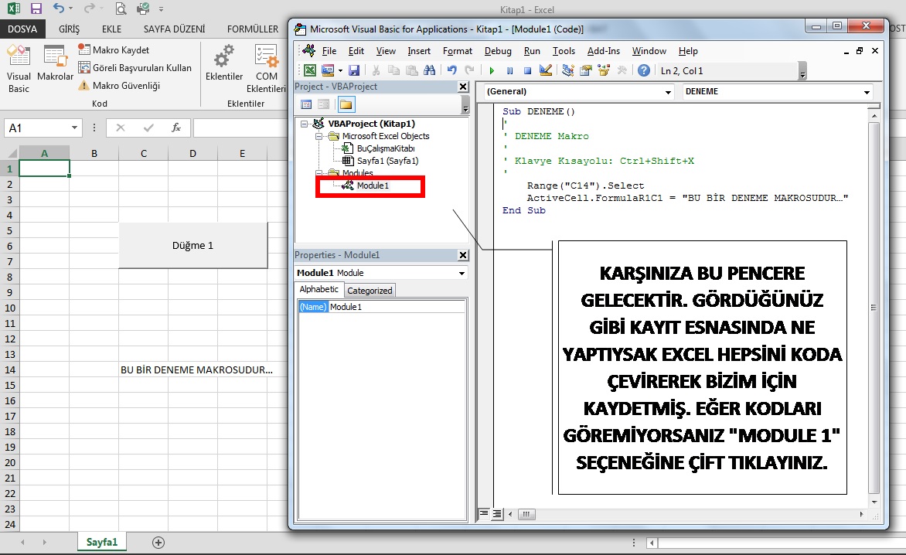Open the Insert UserForm dropdown arrow

[x=340, y=71]
